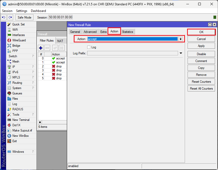The height and width of the screenshot is (170, 218).
Task: Confirm the rule with OK
Action: pyautogui.click(x=201, y=32)
